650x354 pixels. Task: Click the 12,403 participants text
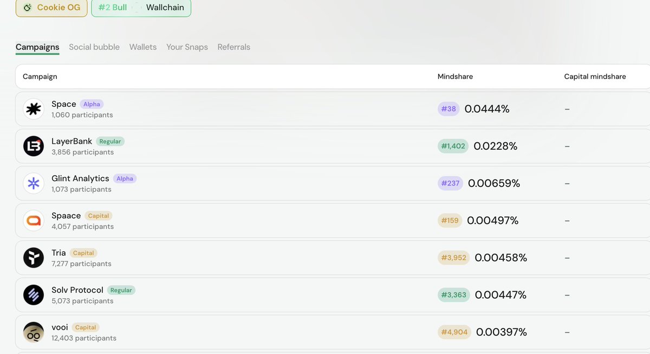84,338
